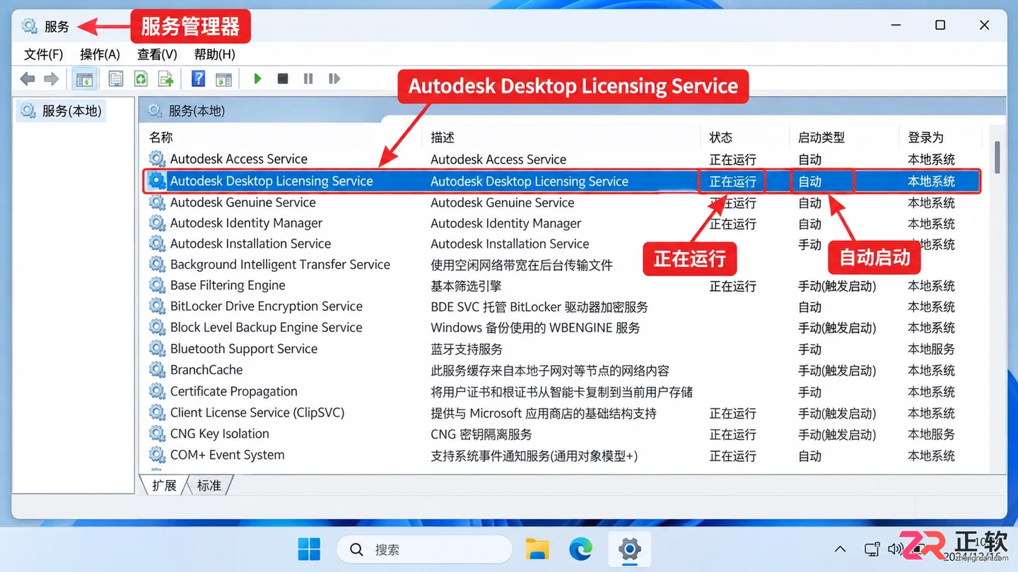
Task: Click the description 提供与 Microsoft 应用商店的基础结构支持
Action: (x=543, y=413)
